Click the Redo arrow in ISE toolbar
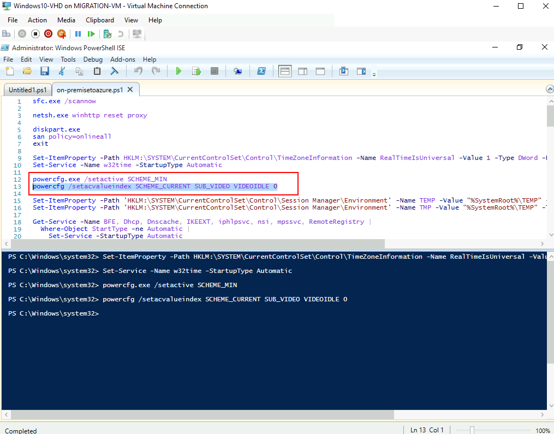Image resolution: width=554 pixels, height=434 pixels. point(156,71)
